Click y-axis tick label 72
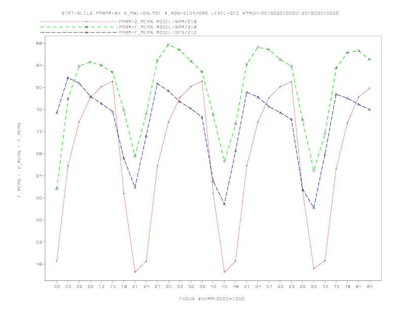The width and height of the screenshot is (403, 312). click(39, 132)
